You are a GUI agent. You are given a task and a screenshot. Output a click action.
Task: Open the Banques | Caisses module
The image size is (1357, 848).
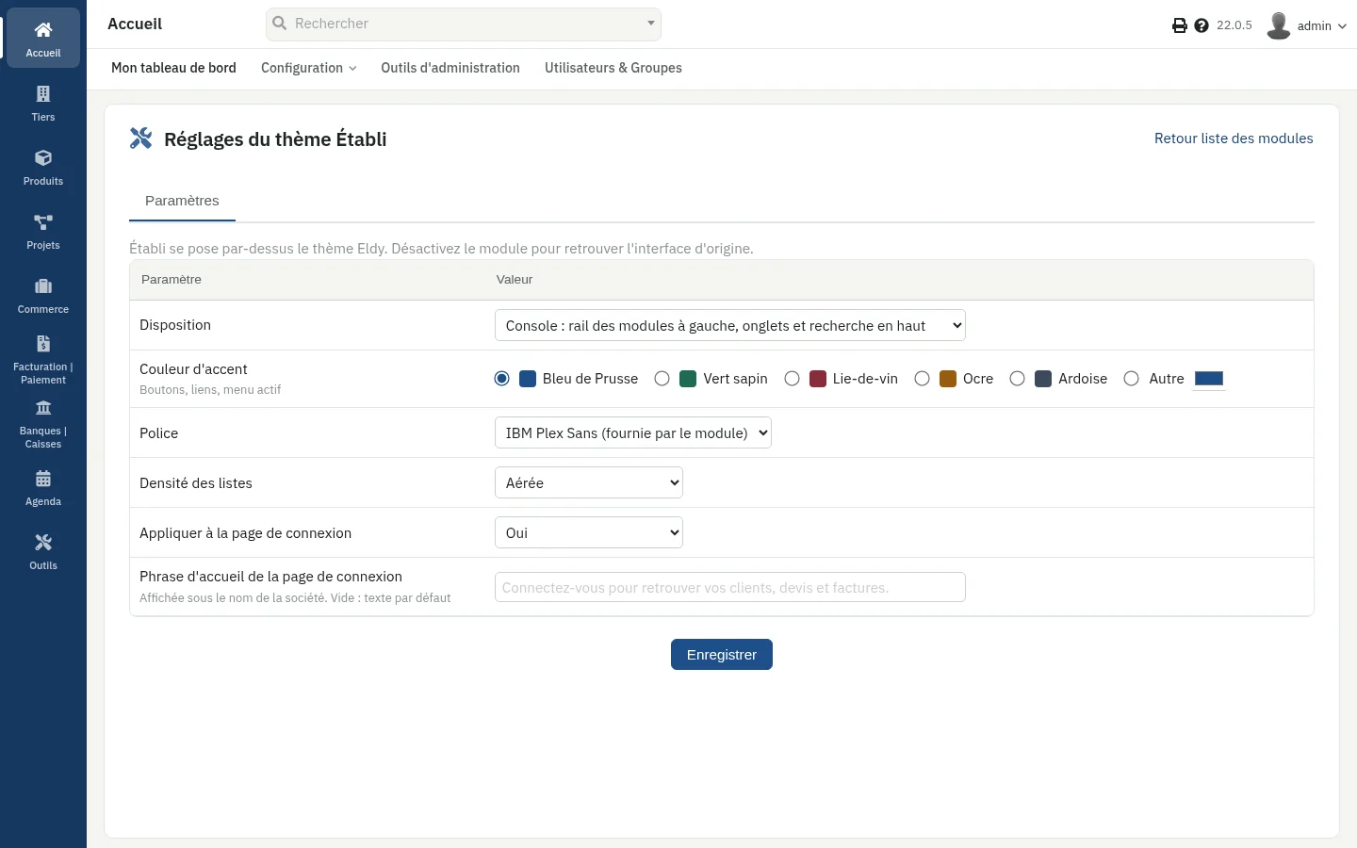pos(43,423)
